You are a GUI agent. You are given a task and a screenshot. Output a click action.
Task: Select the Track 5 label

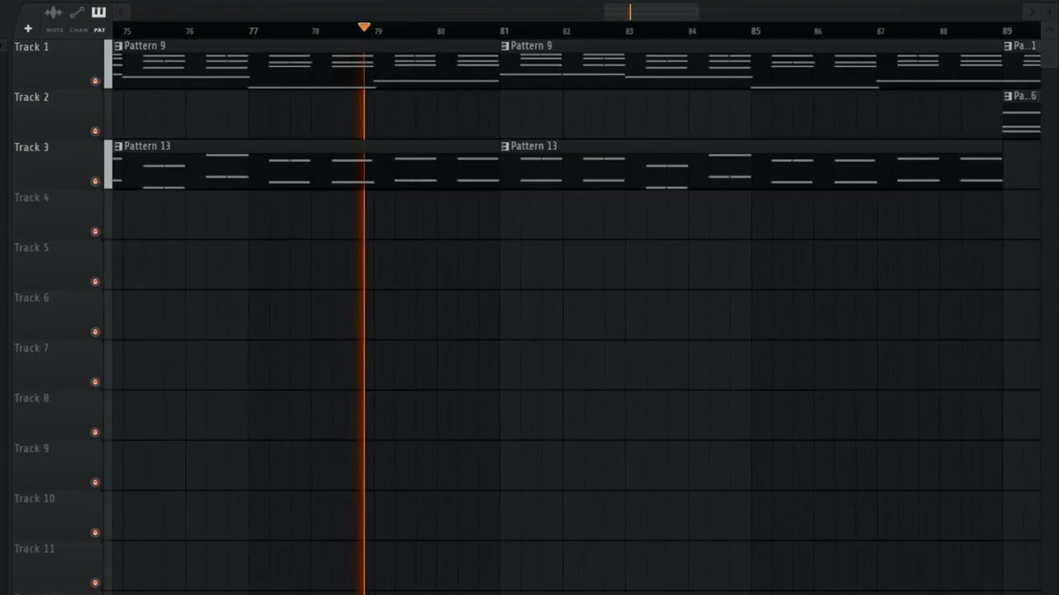tap(31, 248)
